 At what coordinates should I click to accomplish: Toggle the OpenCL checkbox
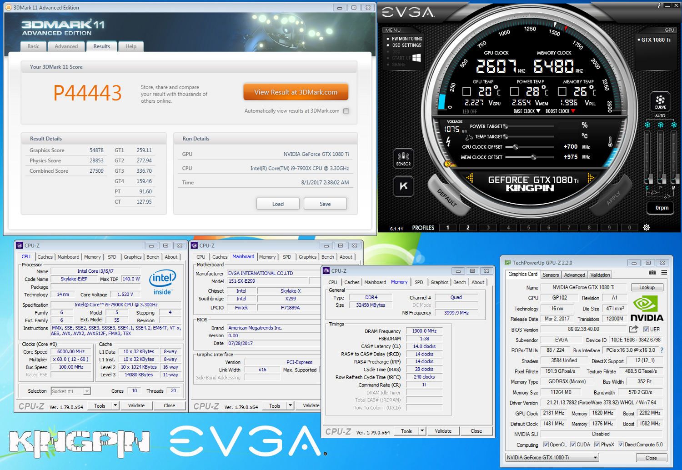[x=546, y=445]
